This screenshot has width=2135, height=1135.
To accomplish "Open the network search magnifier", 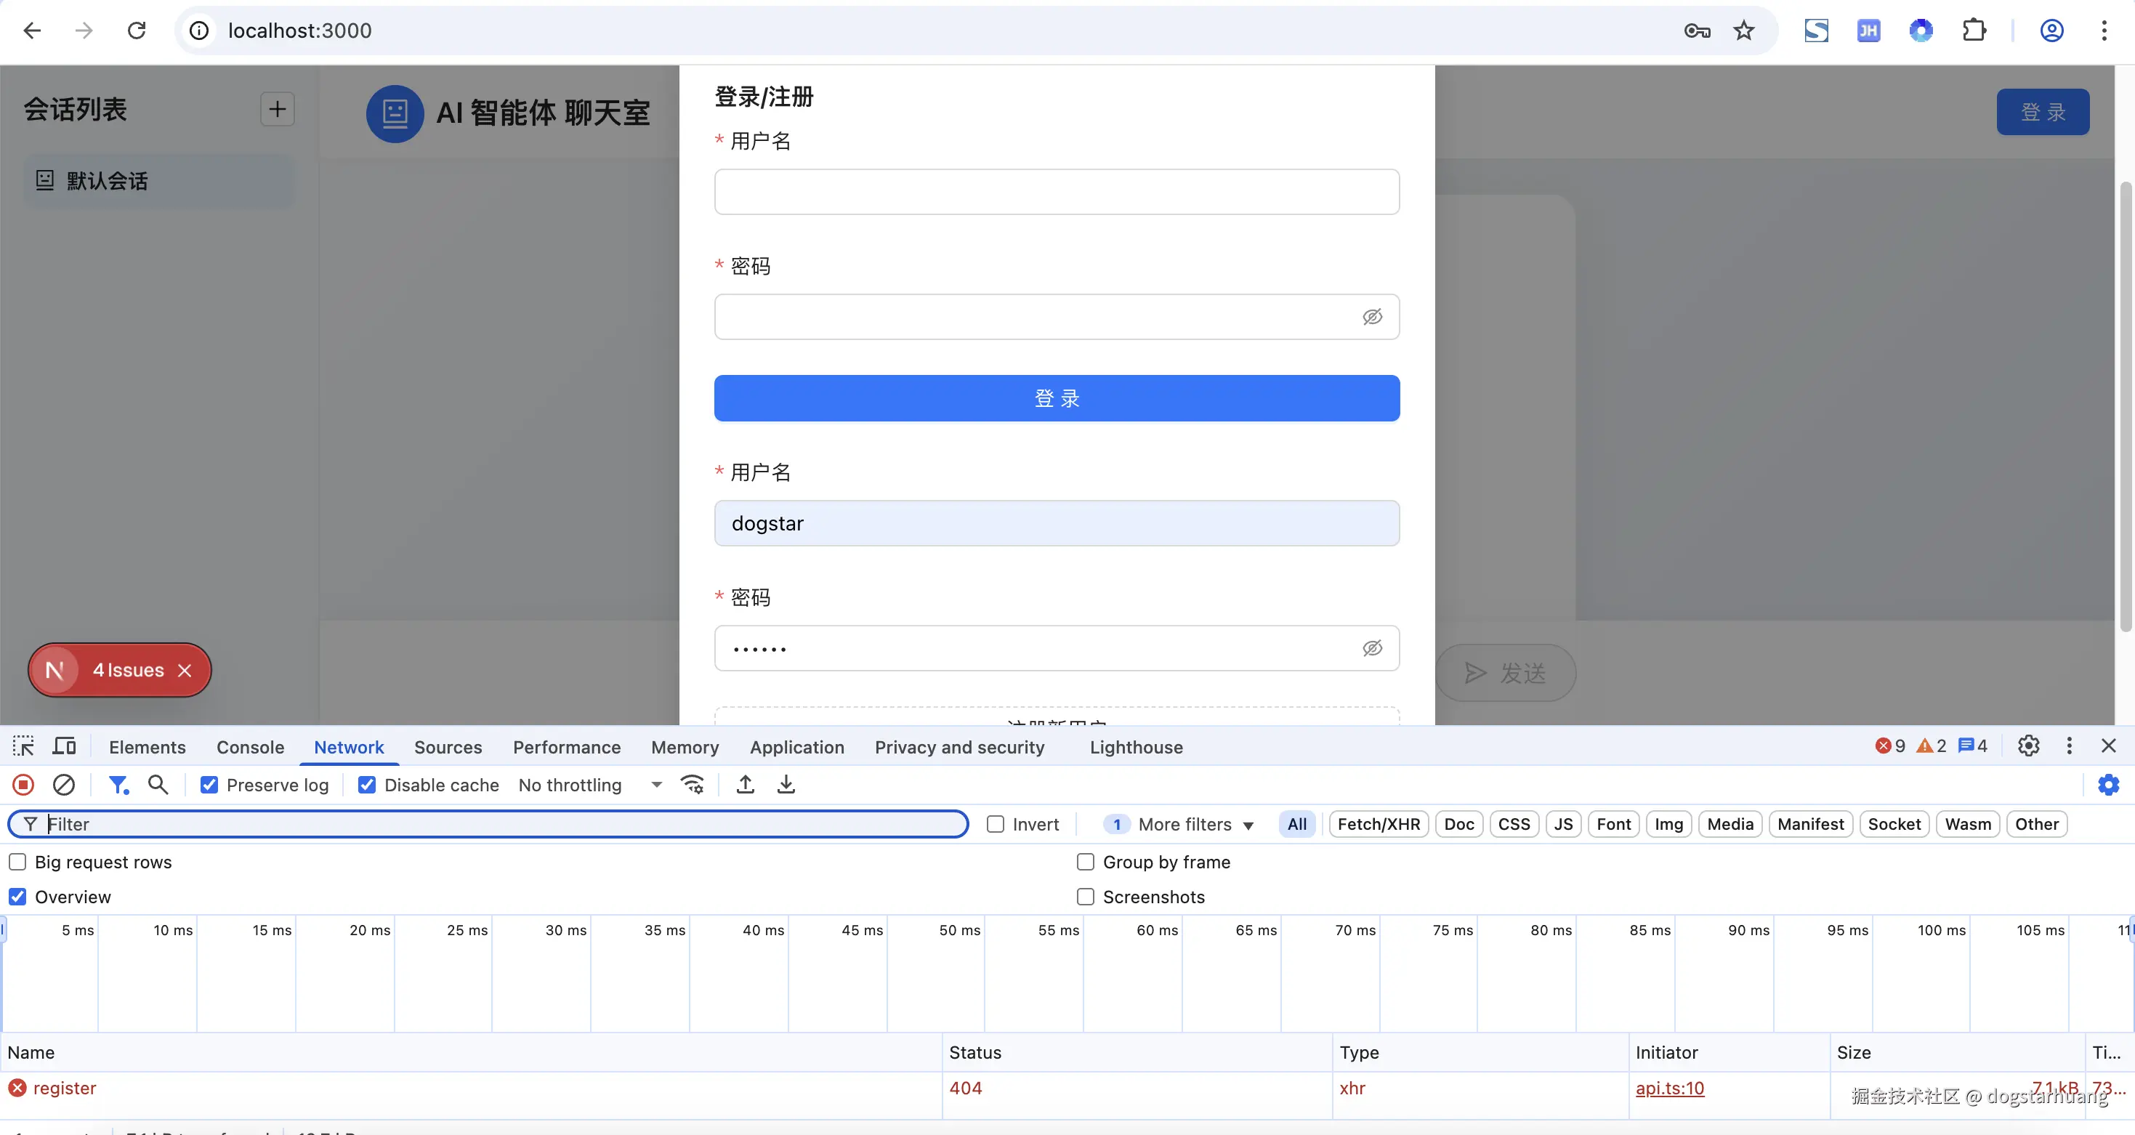I will coord(158,785).
